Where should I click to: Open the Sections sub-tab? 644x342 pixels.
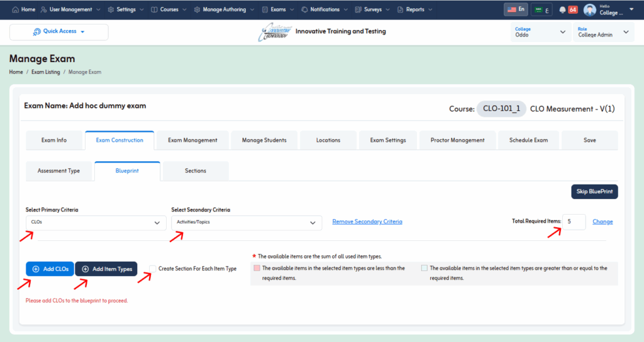195,171
